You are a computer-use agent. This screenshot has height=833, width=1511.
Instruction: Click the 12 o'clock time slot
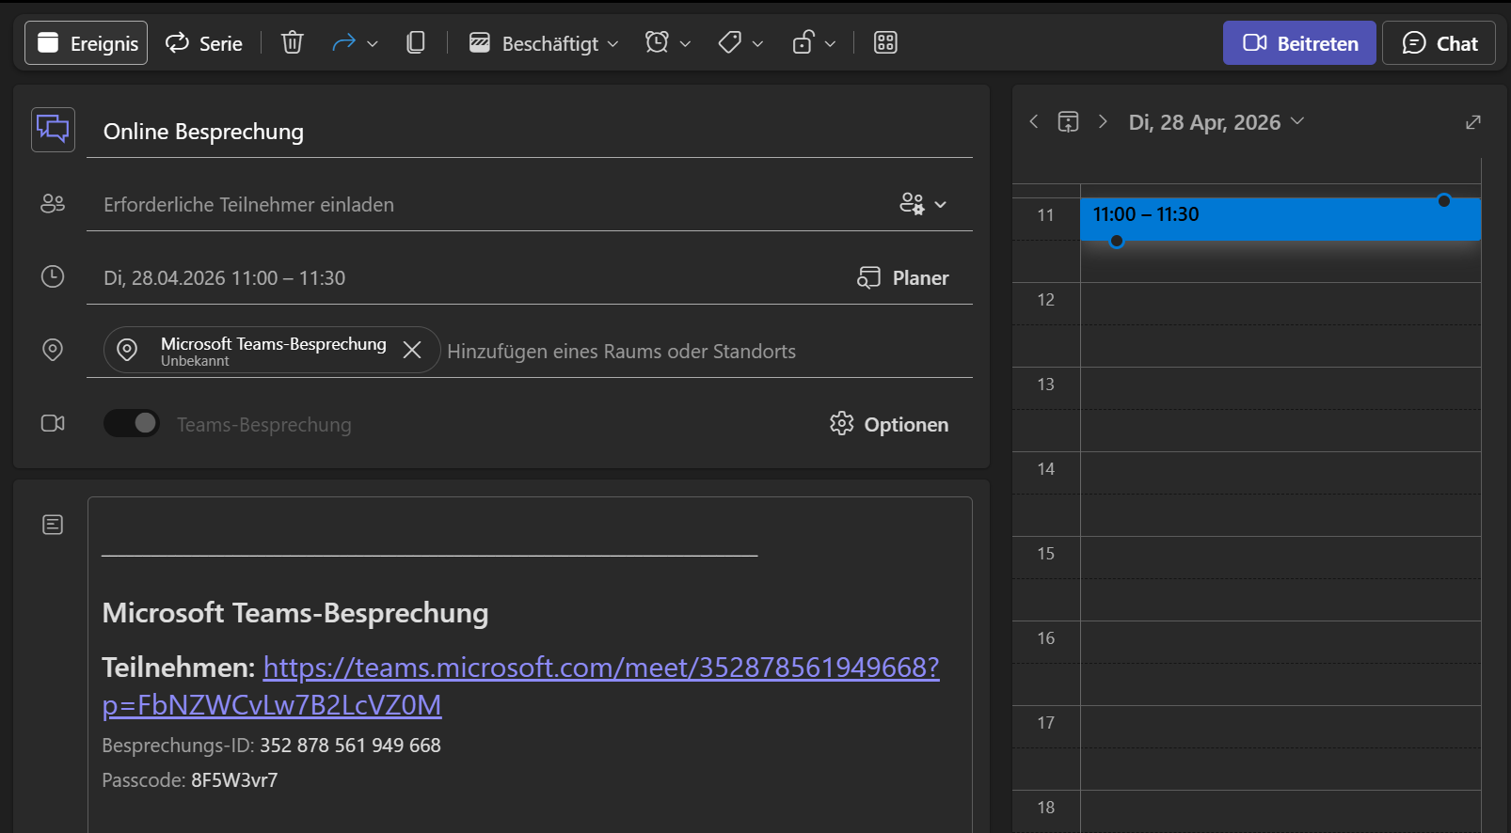(1280, 304)
